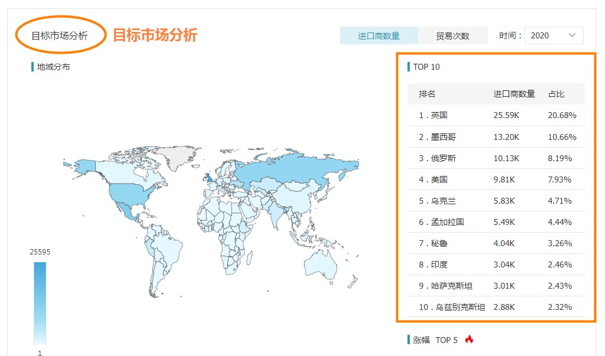Screen dimensions: 605x356
Task: Click the United Kingdom on the map
Action: (208, 178)
